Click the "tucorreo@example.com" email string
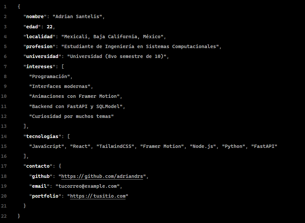This screenshot has height=223, width=305. (x=87, y=186)
